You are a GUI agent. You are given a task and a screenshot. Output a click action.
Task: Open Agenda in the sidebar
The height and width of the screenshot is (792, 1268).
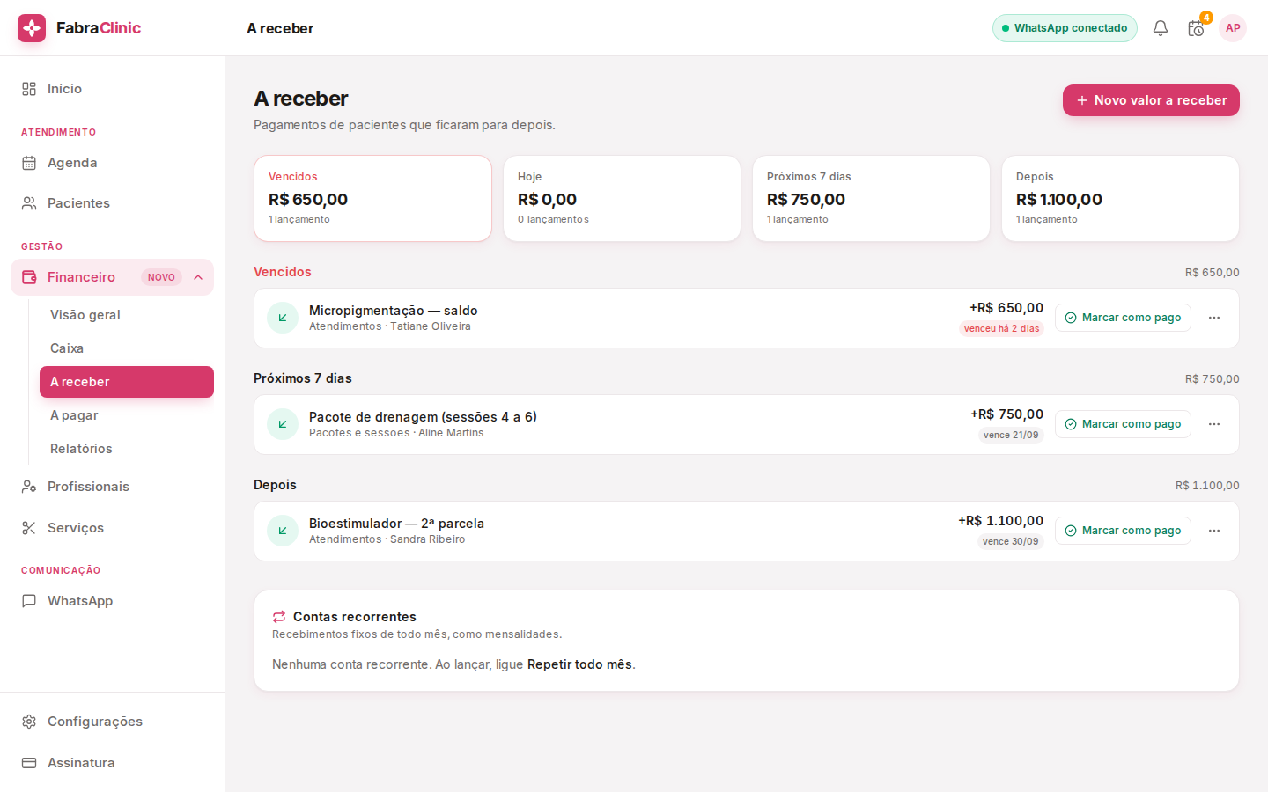click(112, 163)
